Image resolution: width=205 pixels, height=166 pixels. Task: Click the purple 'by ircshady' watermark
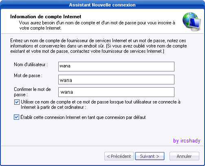point(187,141)
